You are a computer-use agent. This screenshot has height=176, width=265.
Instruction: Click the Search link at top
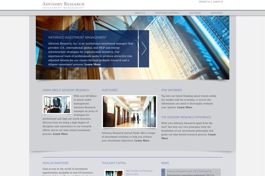pyautogui.click(x=216, y=2)
